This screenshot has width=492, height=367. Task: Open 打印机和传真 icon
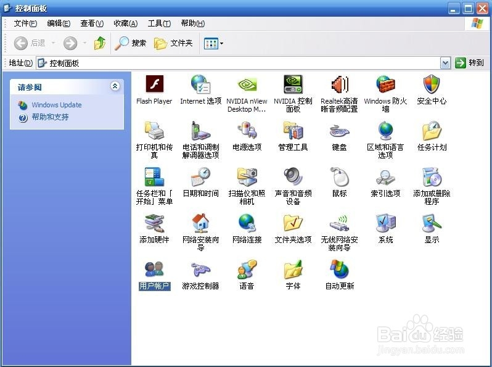154,130
